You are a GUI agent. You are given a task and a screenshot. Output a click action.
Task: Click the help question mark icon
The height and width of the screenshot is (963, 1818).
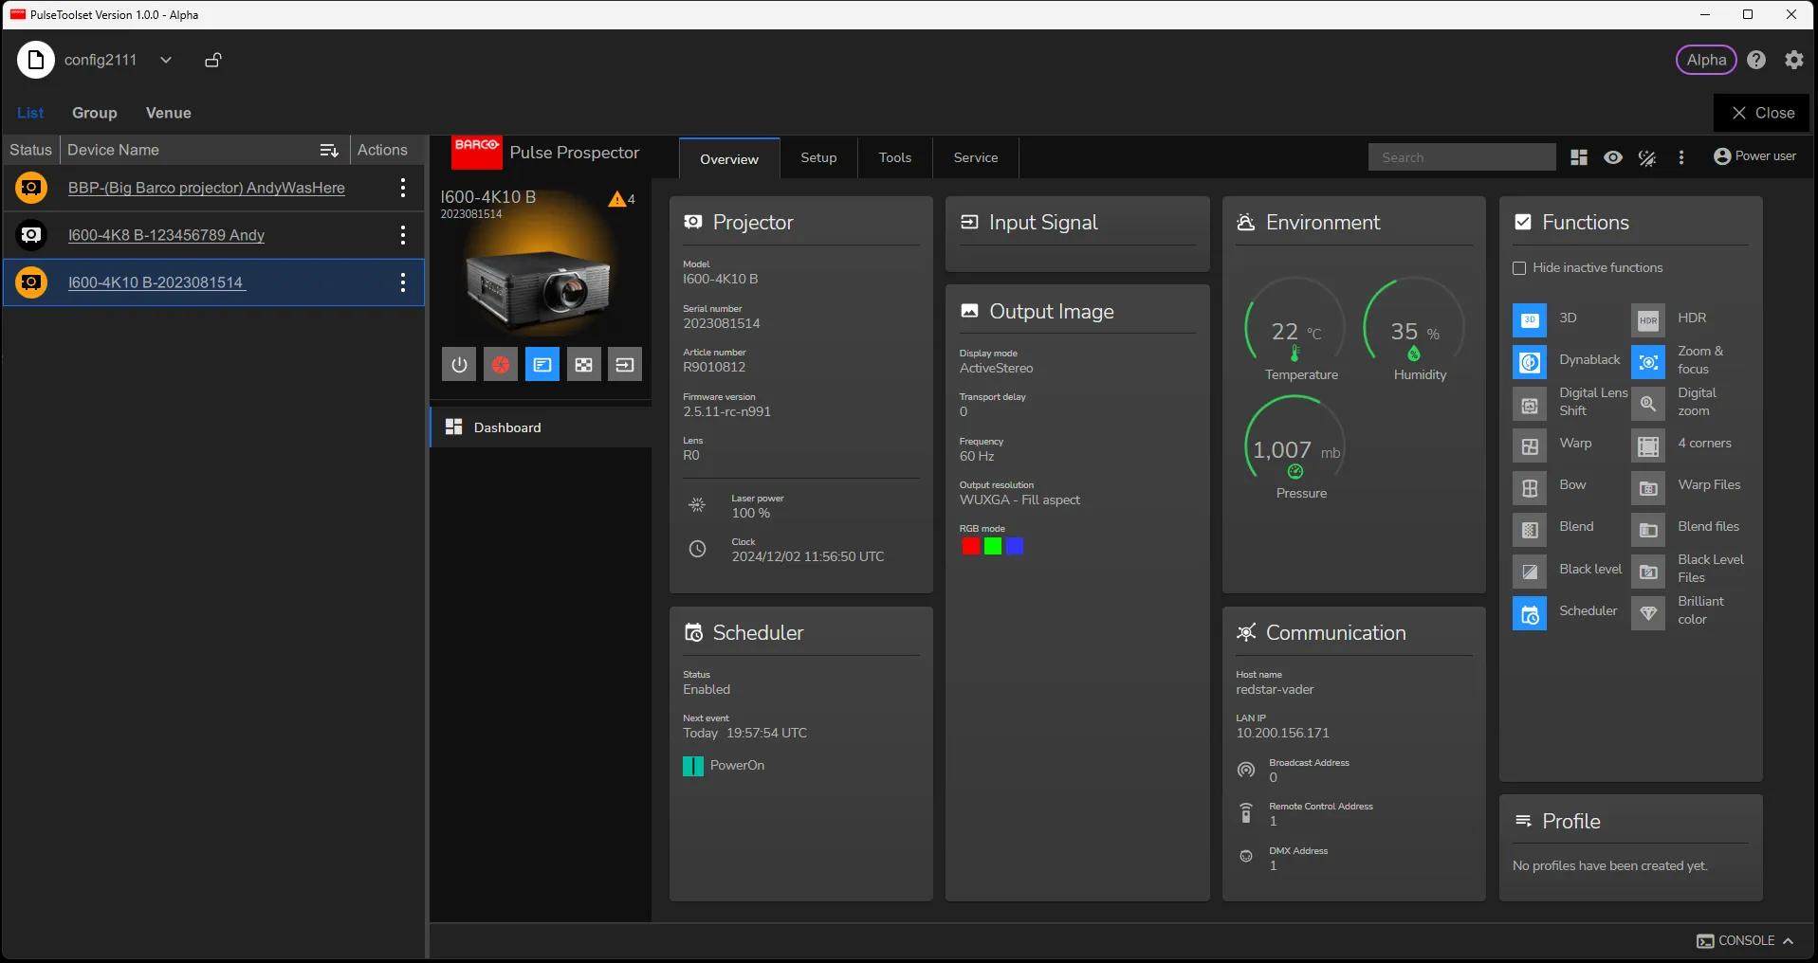point(1756,60)
